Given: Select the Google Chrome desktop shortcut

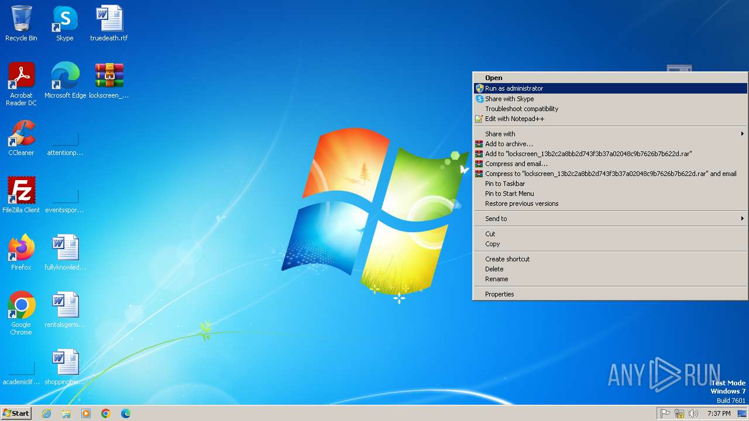Looking at the screenshot, I should coord(21,313).
